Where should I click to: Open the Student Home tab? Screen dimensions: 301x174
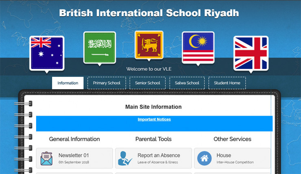pyautogui.click(x=227, y=83)
